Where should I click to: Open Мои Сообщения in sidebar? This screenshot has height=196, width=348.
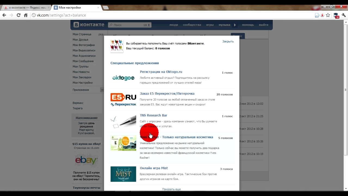(x=83, y=61)
